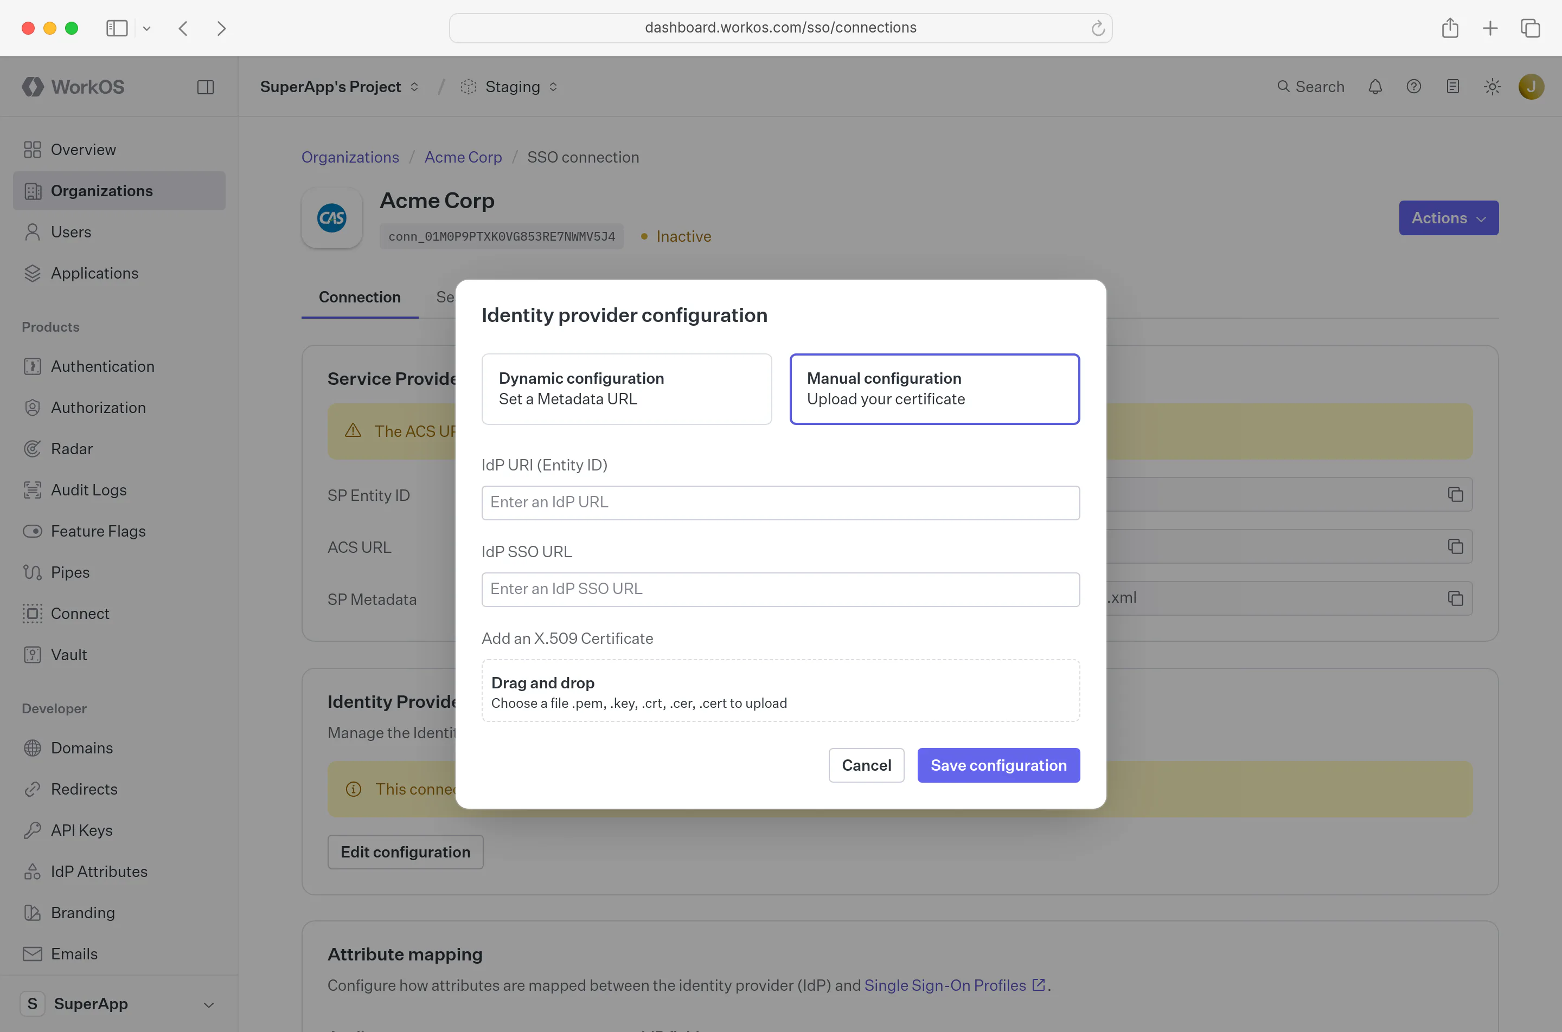Collapse the WorkOS sidebar panel icon

click(206, 87)
